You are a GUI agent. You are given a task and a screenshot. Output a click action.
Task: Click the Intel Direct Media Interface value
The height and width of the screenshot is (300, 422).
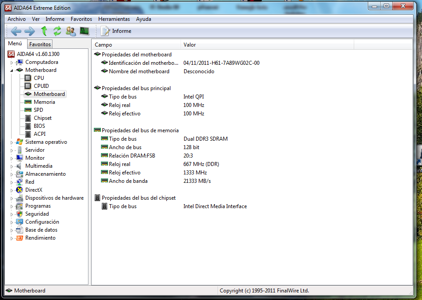tap(215, 206)
